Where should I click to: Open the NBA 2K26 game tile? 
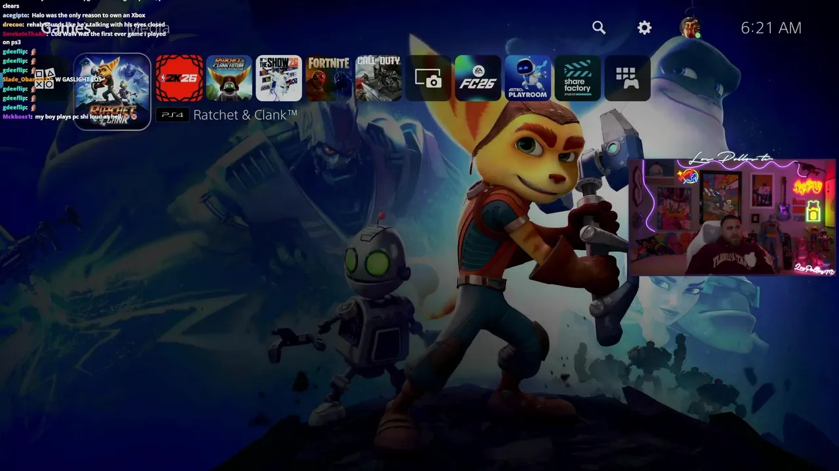click(x=179, y=78)
